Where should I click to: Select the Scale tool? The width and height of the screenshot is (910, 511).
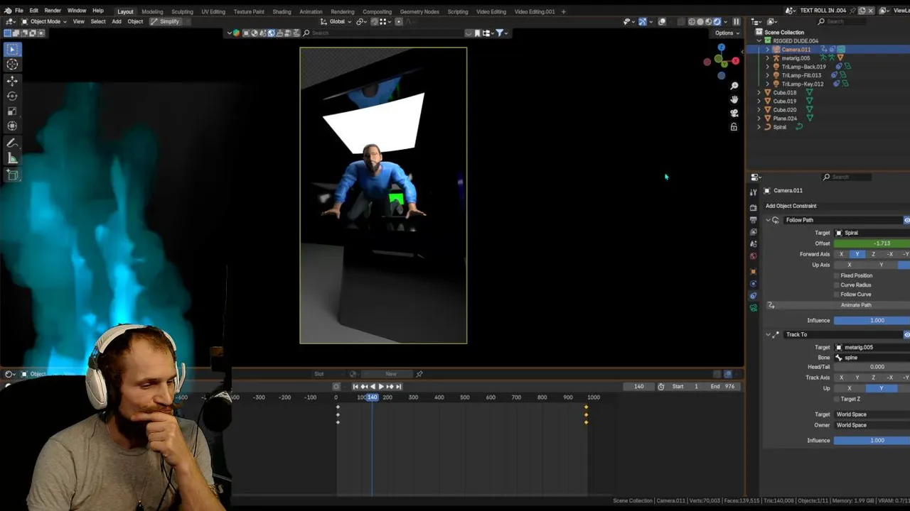coord(12,111)
